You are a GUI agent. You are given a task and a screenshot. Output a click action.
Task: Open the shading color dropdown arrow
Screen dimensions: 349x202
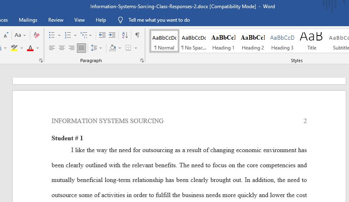tap(120, 48)
